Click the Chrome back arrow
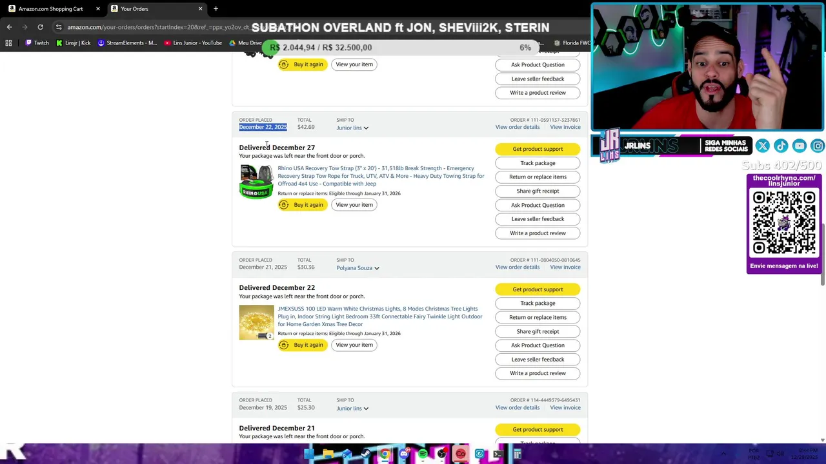The height and width of the screenshot is (464, 826). click(x=9, y=27)
